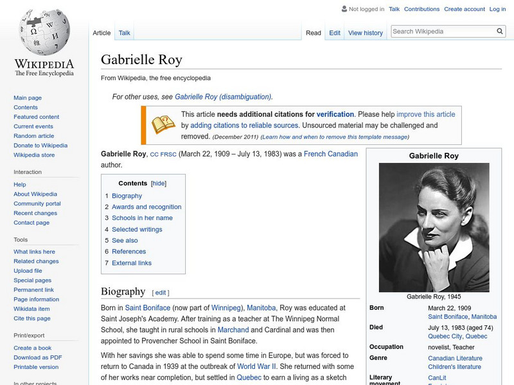Open the Help link
This screenshot has height=385, width=514.
point(20,184)
